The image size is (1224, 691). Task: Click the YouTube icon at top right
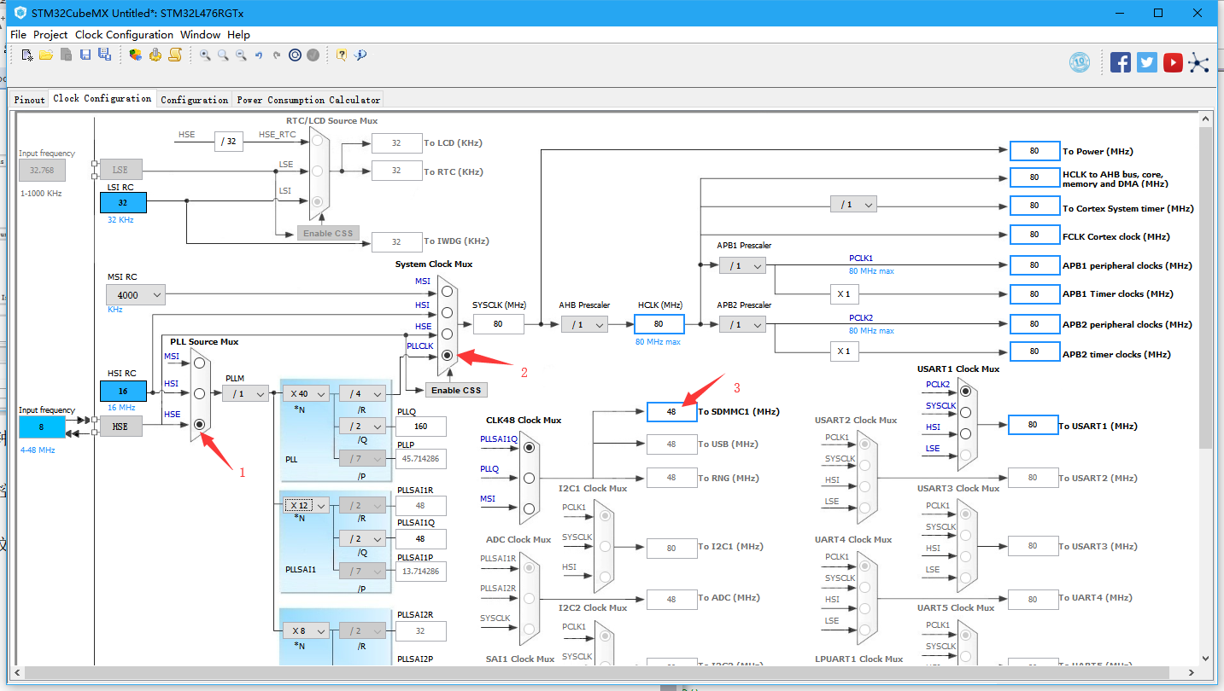pyautogui.click(x=1173, y=61)
